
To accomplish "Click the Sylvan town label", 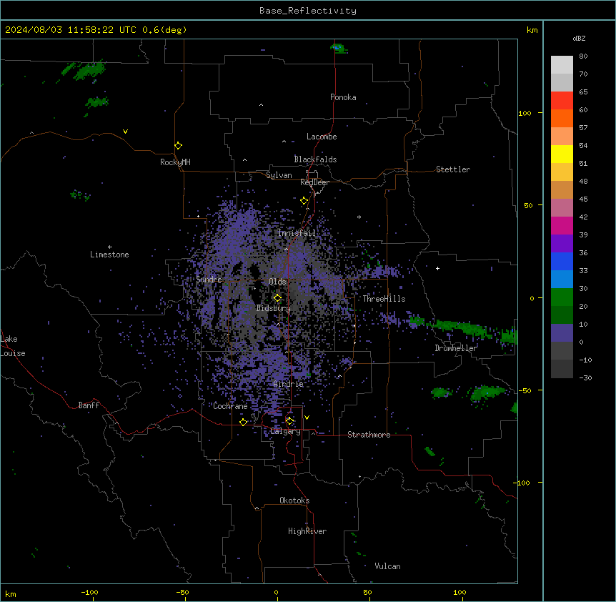I will tap(279, 175).
